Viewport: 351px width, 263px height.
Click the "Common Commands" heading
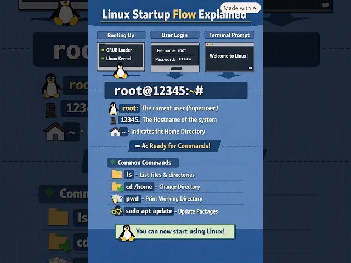coord(144,163)
